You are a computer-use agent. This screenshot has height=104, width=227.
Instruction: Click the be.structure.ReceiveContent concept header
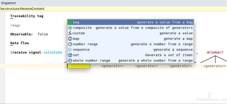coord(22,9)
